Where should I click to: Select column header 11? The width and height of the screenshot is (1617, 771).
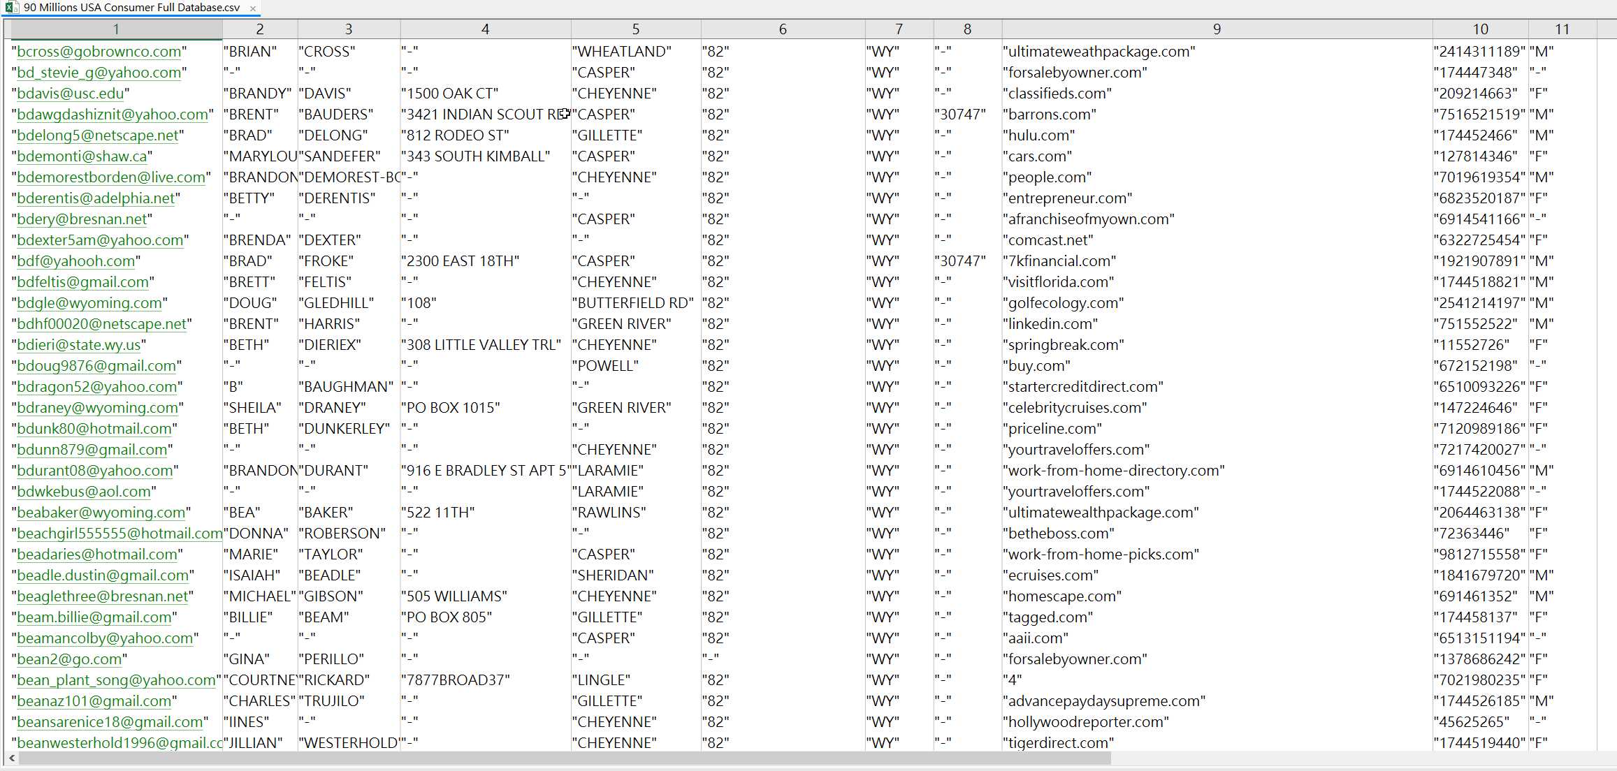(1562, 29)
